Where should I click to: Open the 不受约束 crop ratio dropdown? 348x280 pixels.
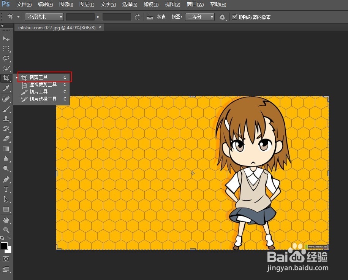pos(44,17)
